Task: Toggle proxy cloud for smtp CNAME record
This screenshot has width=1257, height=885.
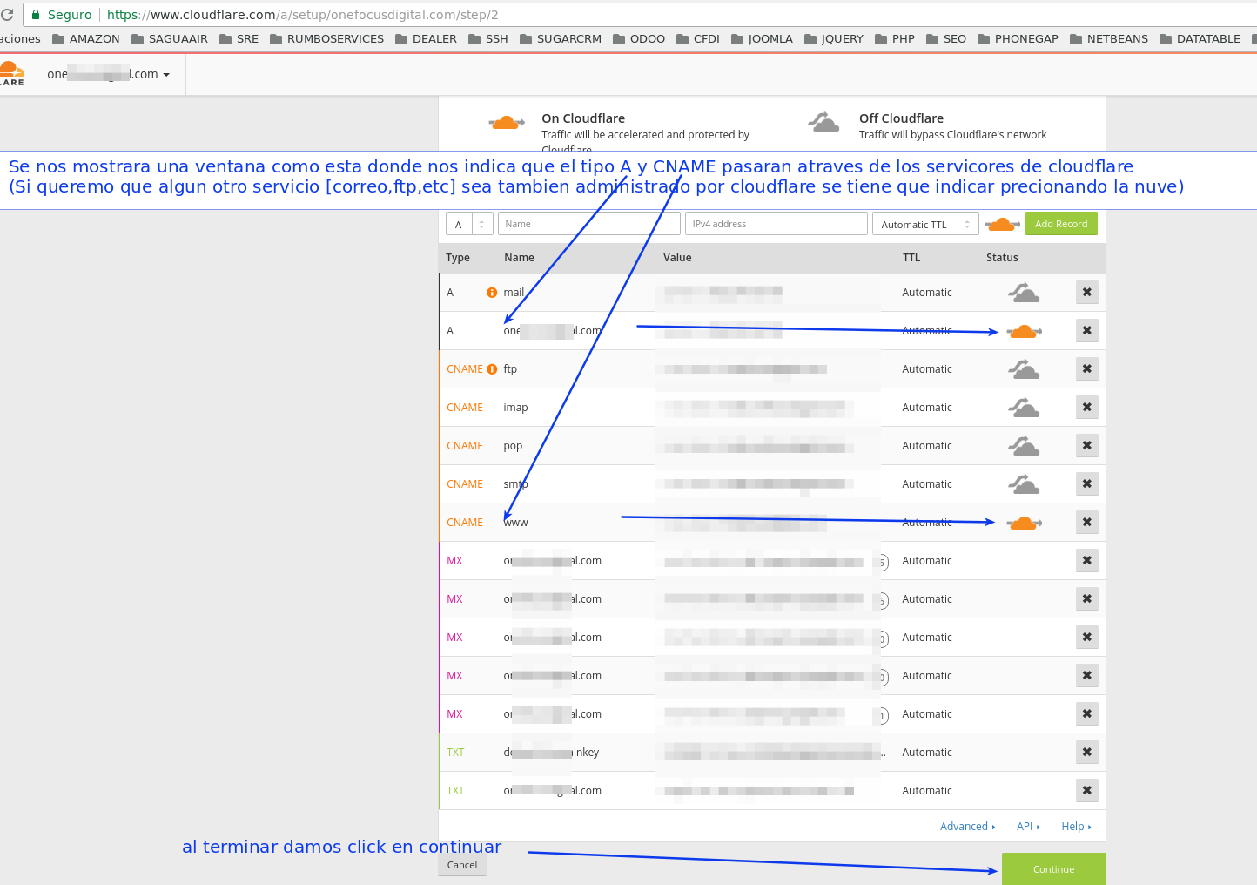Action: pos(1024,484)
